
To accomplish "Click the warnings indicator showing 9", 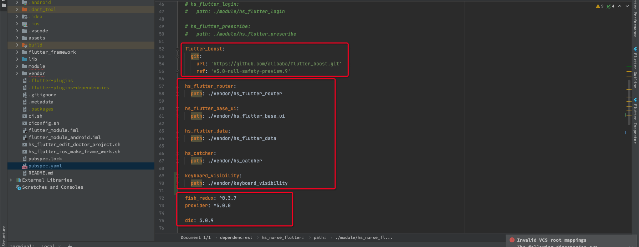I will pos(600,6).
